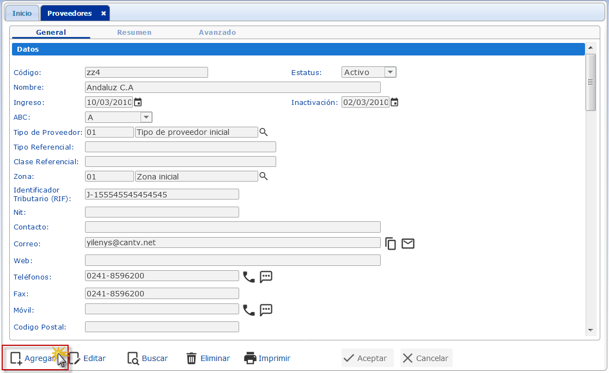
Task: Print using the Imprimir button
Action: coord(267,358)
